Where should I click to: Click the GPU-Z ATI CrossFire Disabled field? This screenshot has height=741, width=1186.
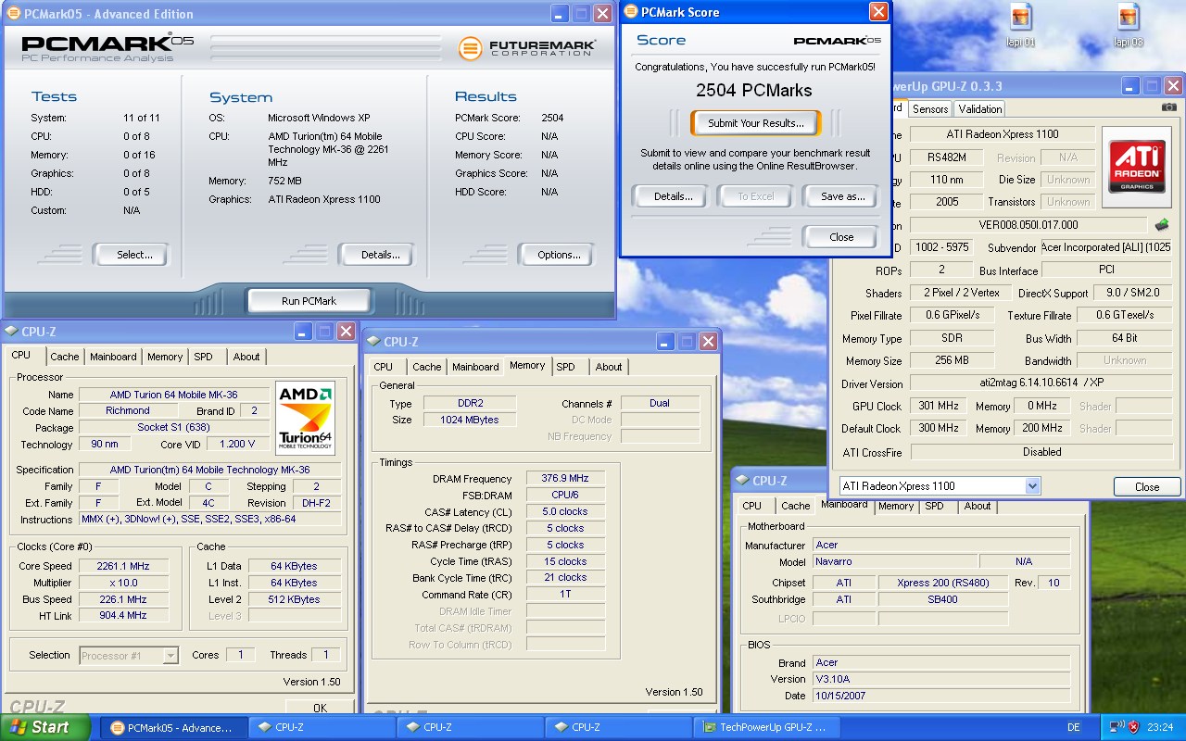(x=1041, y=452)
